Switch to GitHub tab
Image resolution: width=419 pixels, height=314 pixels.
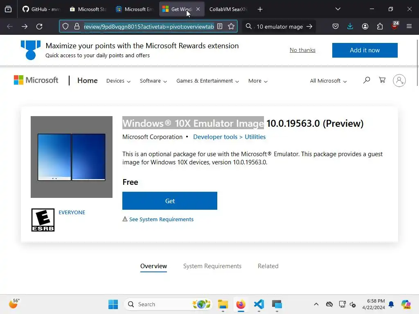click(41, 9)
